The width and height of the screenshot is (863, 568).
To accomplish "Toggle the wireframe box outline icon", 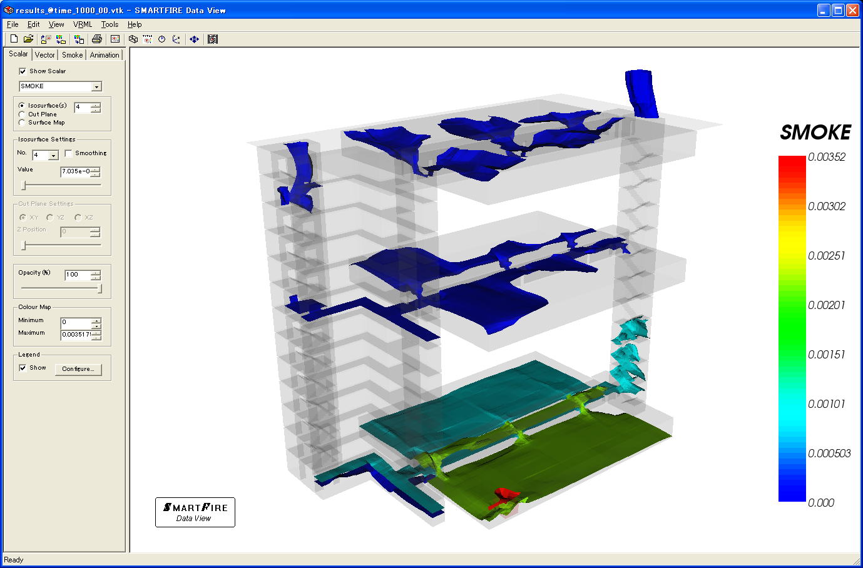I will 133,39.
